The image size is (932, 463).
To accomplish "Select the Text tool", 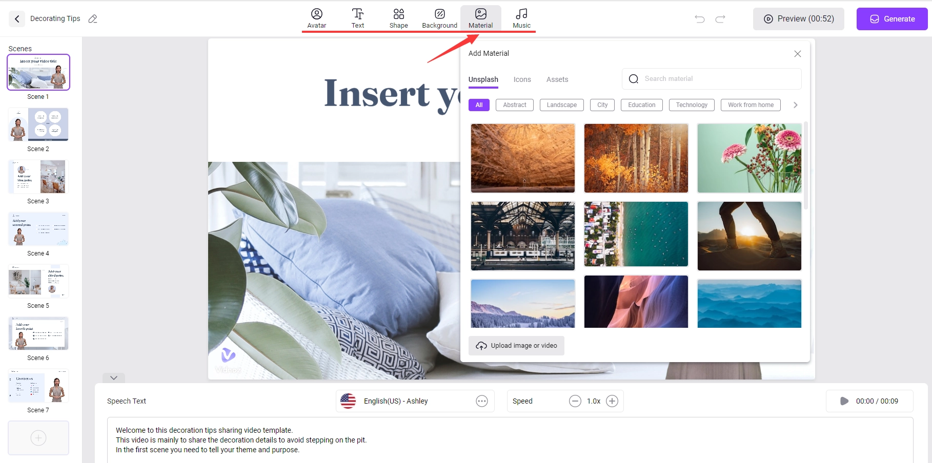I will pos(357,18).
